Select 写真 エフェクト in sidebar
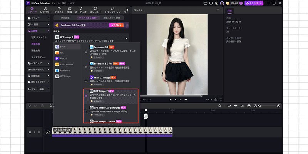Image resolution: width=308 pixels, height=154 pixels. (39, 37)
